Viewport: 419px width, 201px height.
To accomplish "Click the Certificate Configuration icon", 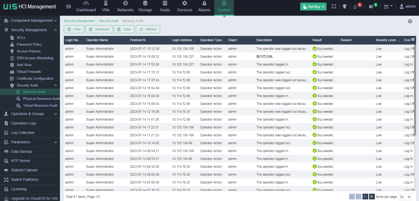I will [12, 79].
